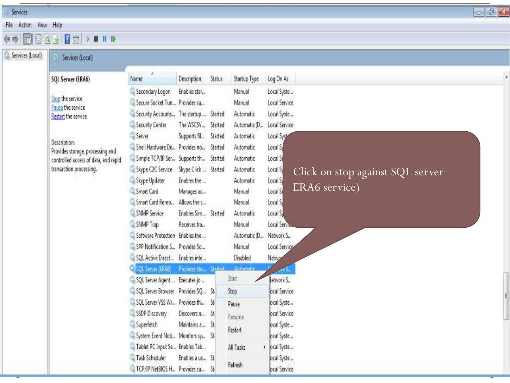Open the File menu

click(9, 25)
